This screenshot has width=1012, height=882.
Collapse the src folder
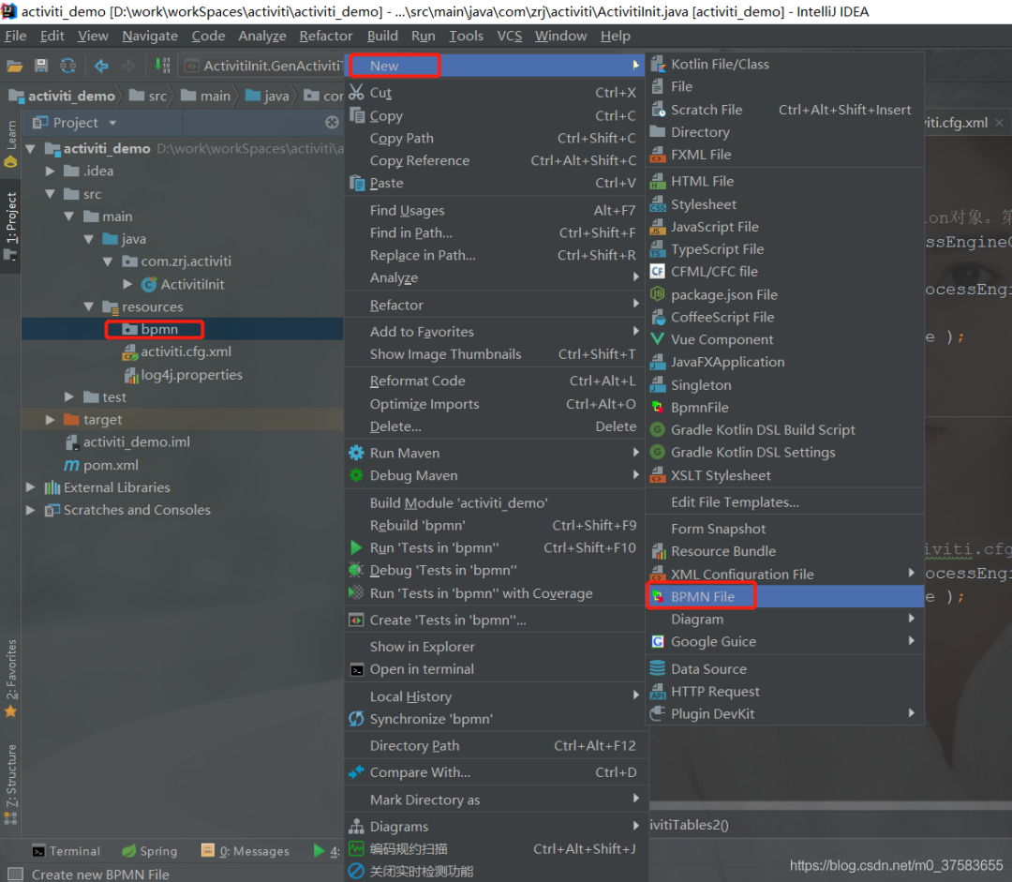pyautogui.click(x=50, y=194)
